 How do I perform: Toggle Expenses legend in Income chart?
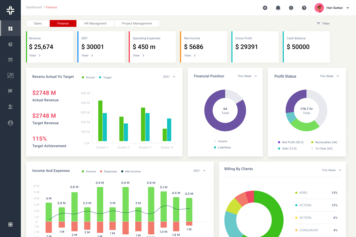pos(108,171)
